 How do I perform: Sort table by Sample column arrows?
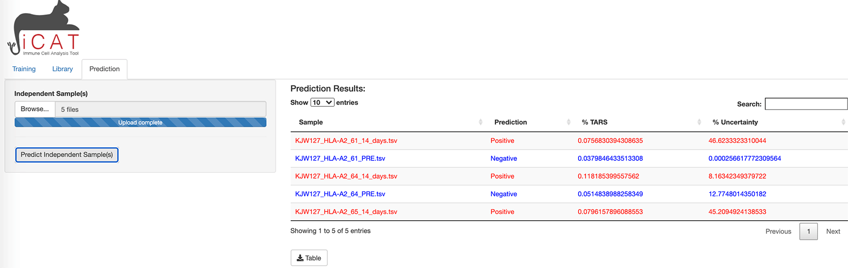[x=480, y=122]
